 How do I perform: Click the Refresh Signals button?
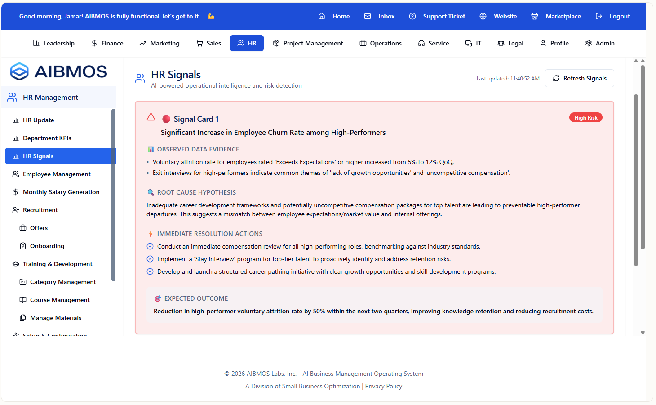click(x=580, y=78)
